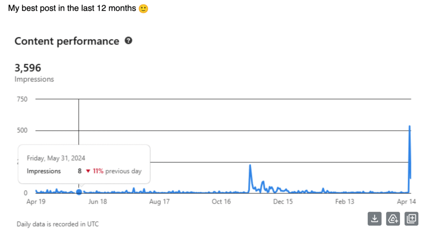Viewport: 427px width, 248px height.
Task: Select the smiley emoji in the caption
Action: coord(143,9)
